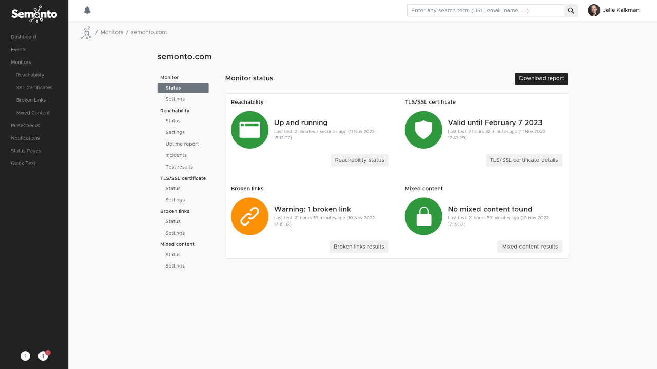Open Dashboard in the left sidebar
The image size is (657, 369).
24,37
